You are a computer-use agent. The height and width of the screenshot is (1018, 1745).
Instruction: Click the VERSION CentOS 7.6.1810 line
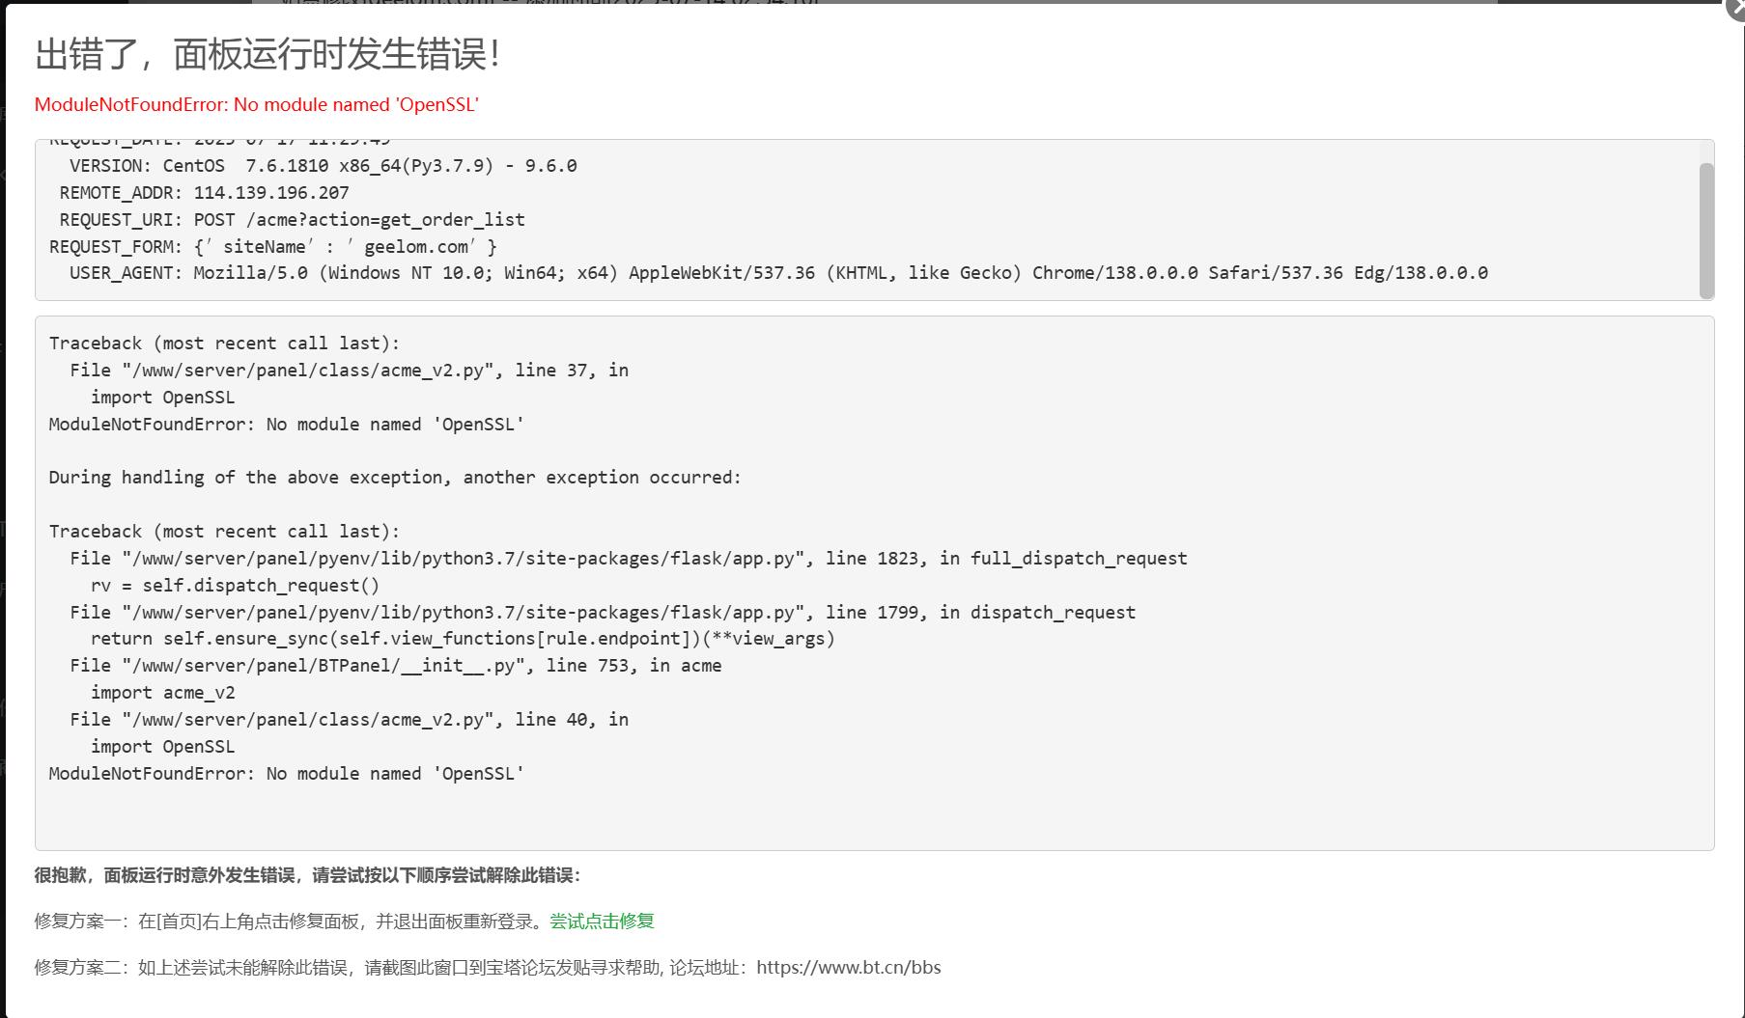point(323,165)
